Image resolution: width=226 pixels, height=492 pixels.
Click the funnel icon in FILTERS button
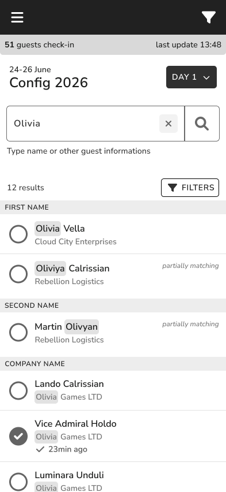(x=173, y=188)
